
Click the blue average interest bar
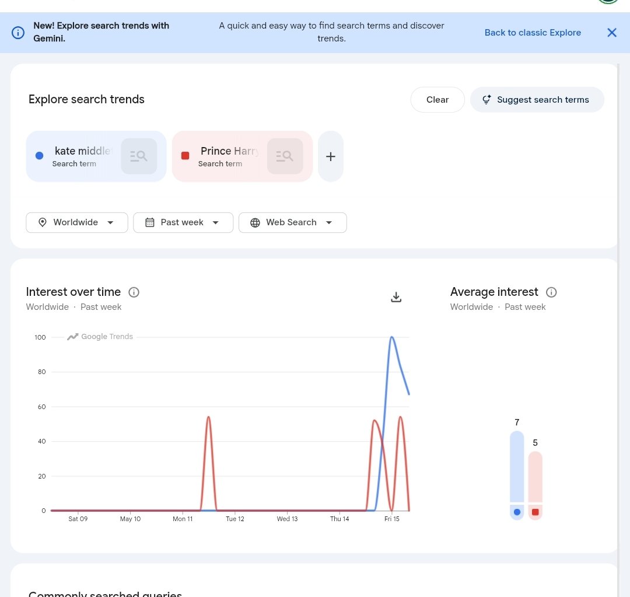pyautogui.click(x=517, y=467)
